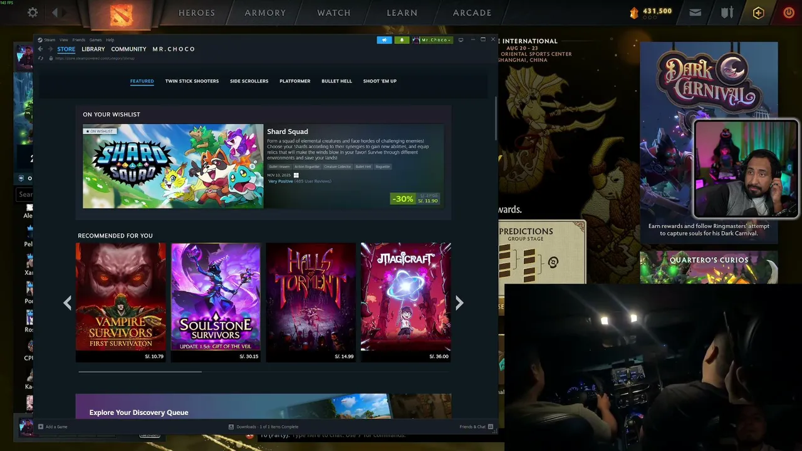
Task: Select the SHOOT 'EM UP tab
Action: (x=380, y=81)
